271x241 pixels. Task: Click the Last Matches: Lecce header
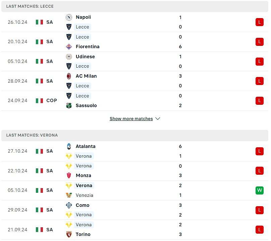(x=135, y=6)
